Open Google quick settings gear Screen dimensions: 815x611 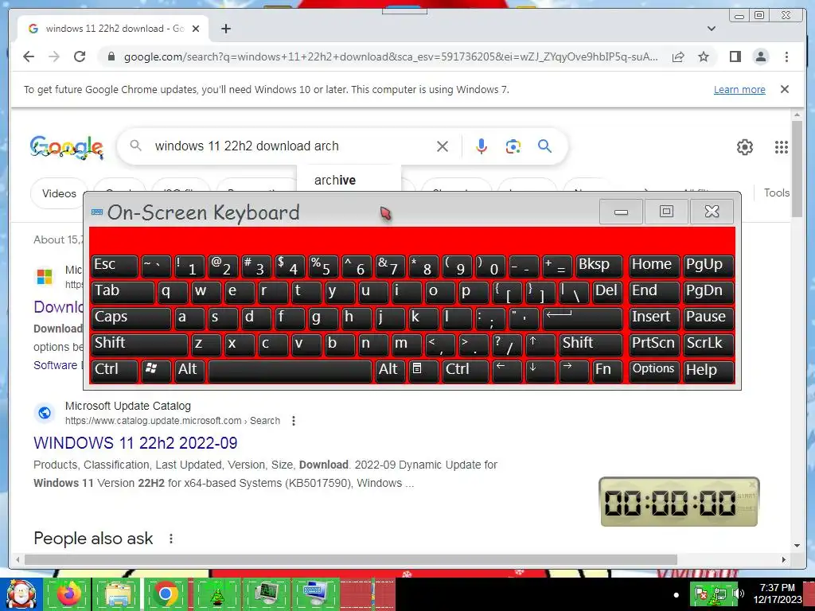[x=745, y=147]
